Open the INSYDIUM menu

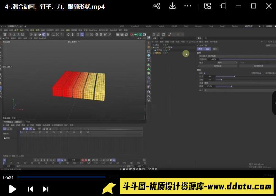[103, 30]
